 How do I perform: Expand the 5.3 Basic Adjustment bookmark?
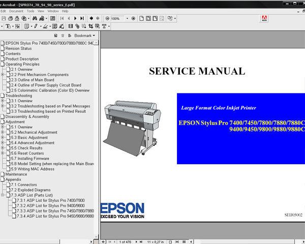pos(3,138)
